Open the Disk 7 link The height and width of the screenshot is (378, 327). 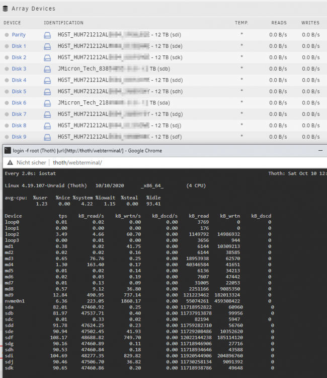coord(19,114)
